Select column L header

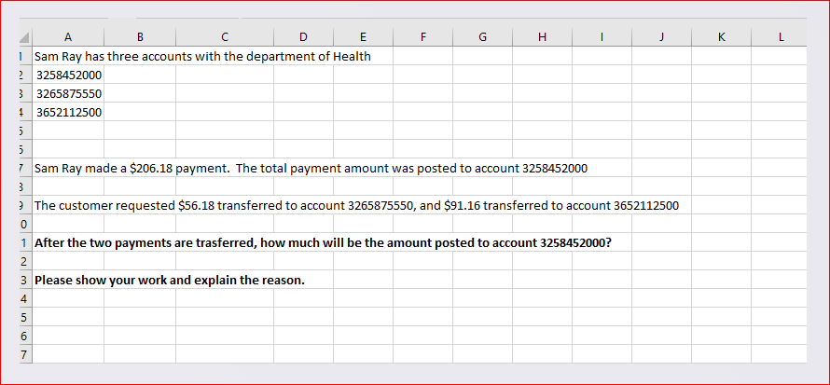pyautogui.click(x=782, y=37)
